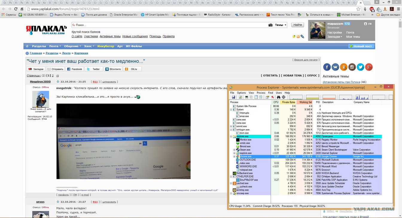Click the camera icon in search box

(270, 25)
